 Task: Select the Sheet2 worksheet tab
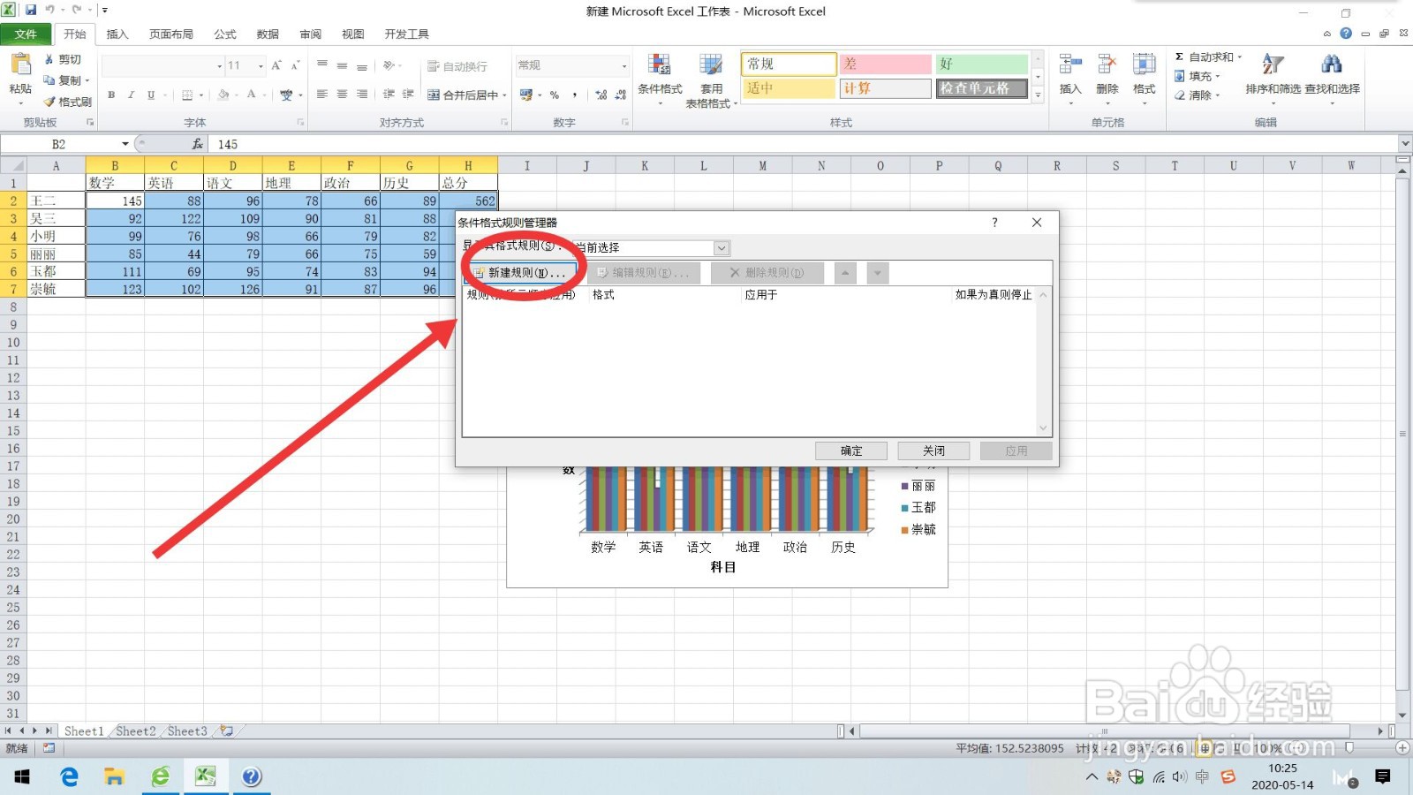coord(135,731)
